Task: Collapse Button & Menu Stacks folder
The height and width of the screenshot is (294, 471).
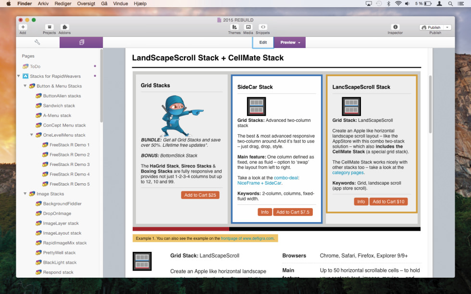Action: (x=25, y=86)
